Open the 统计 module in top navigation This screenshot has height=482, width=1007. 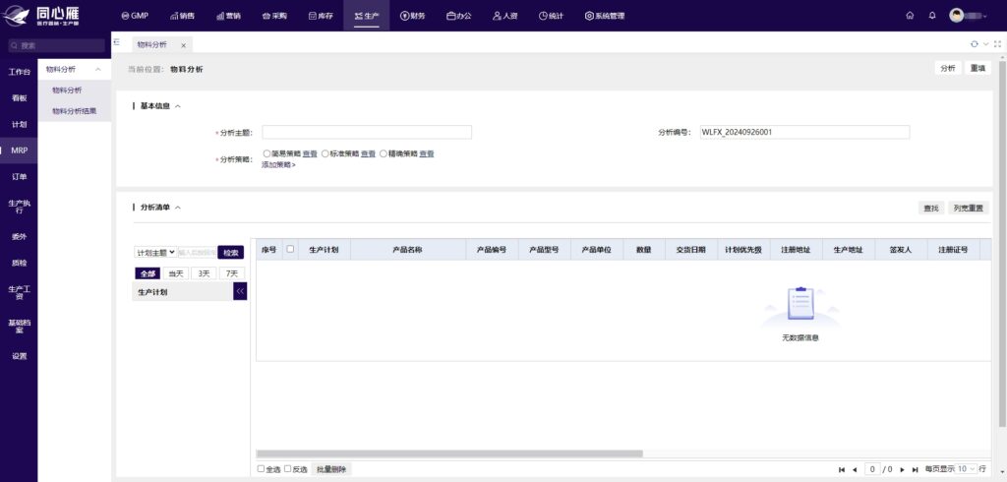pyautogui.click(x=551, y=16)
